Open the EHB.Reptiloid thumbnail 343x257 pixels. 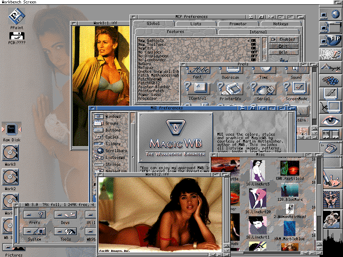[x=290, y=168]
